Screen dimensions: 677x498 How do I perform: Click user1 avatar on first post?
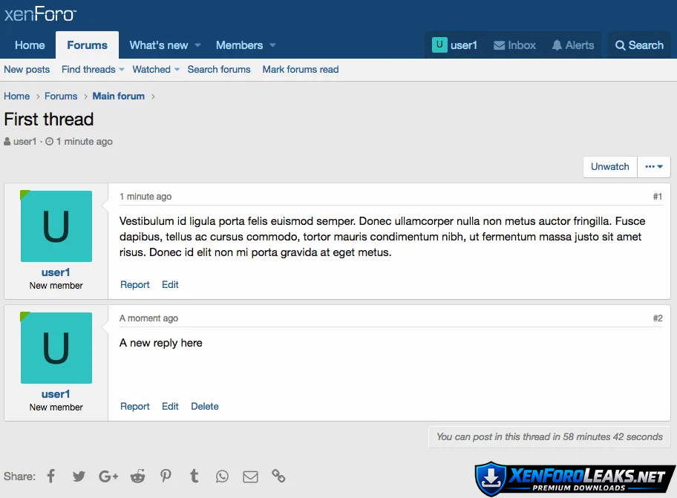pos(56,226)
